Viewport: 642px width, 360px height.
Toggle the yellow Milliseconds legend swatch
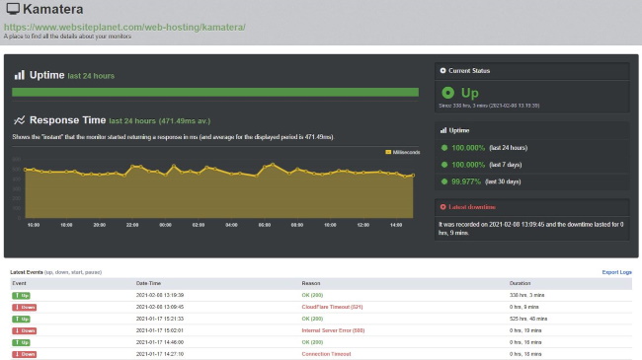pyautogui.click(x=388, y=152)
